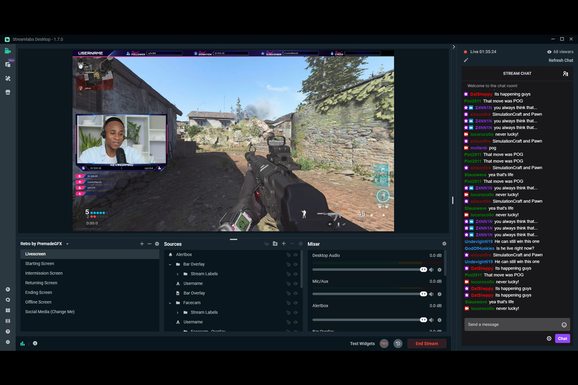Collapse the Facecam folder
The width and height of the screenshot is (578, 385).
170,303
